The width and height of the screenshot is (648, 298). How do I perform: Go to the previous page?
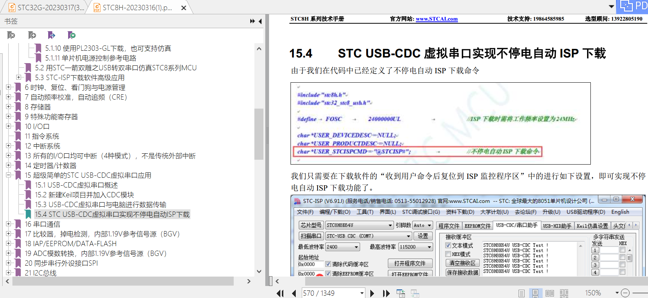tap(294, 293)
